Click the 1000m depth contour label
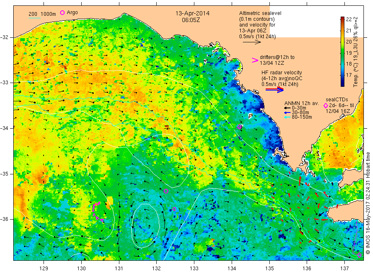373x274 pixels. tap(48, 14)
